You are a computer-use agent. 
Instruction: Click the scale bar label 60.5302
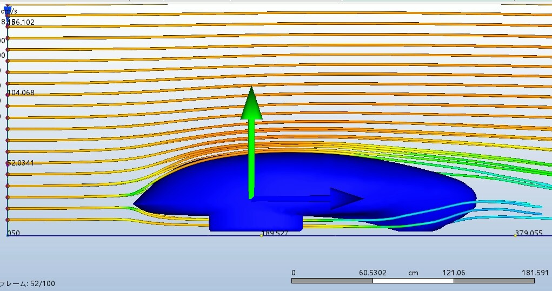click(373, 273)
